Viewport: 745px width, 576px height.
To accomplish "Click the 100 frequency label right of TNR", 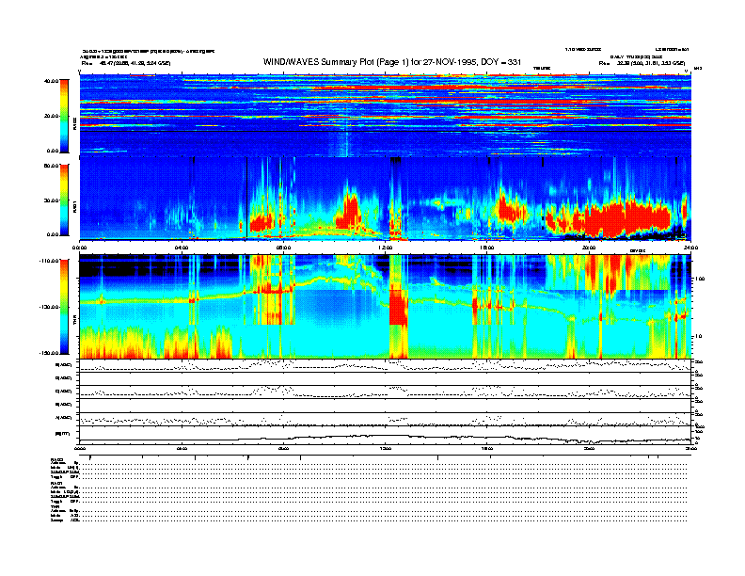I will click(x=700, y=279).
